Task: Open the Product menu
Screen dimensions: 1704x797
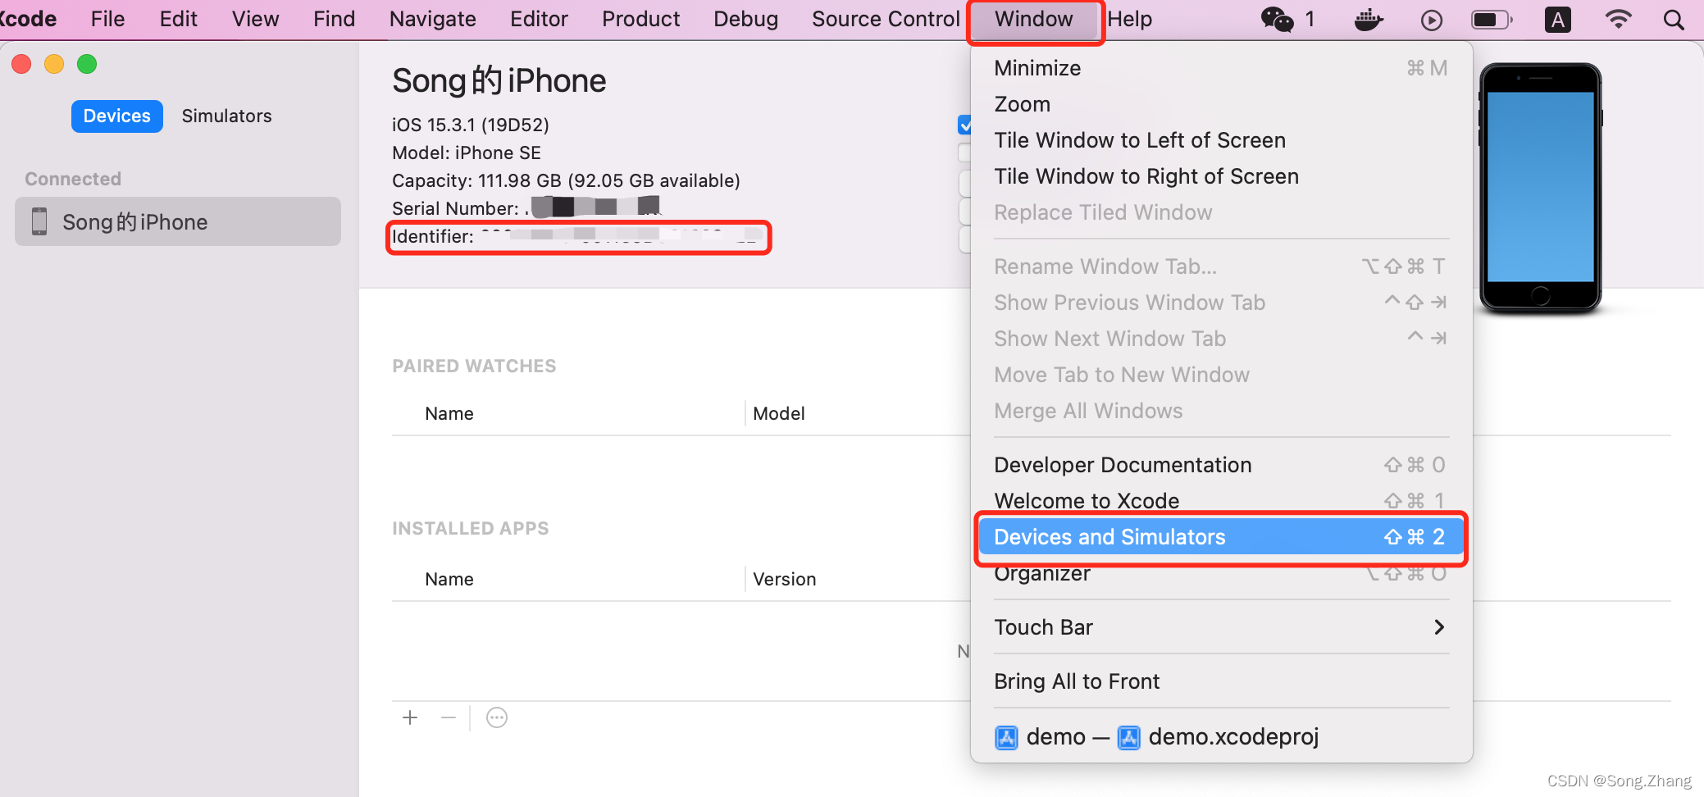Action: 640,19
